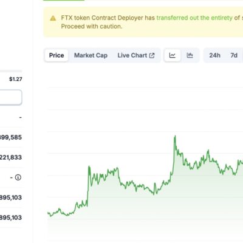Select the line chart view icon
This screenshot has height=243, width=243.
pyautogui.click(x=173, y=55)
